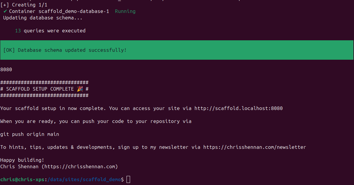Open the scaffold.localhost:8080 site link
This screenshot has width=354, height=185.
[x=238, y=108]
